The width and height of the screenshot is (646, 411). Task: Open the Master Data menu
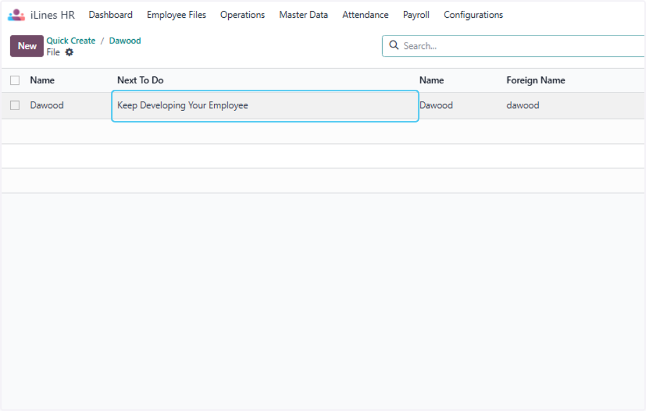point(304,15)
